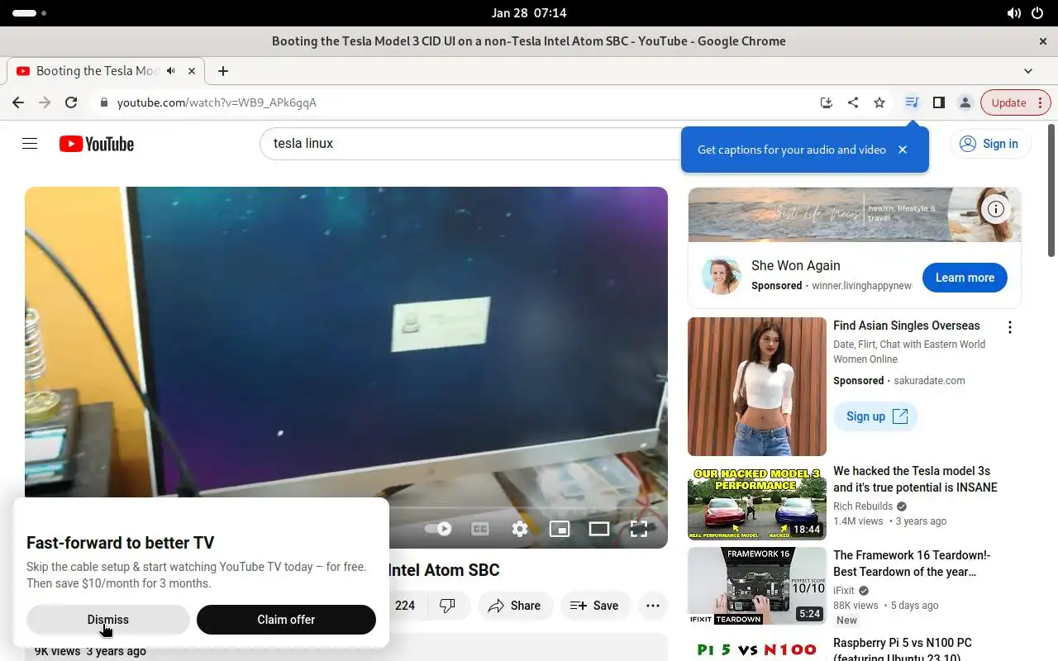Go back to the previous page
Screen dimensions: 1058x661
18,102
